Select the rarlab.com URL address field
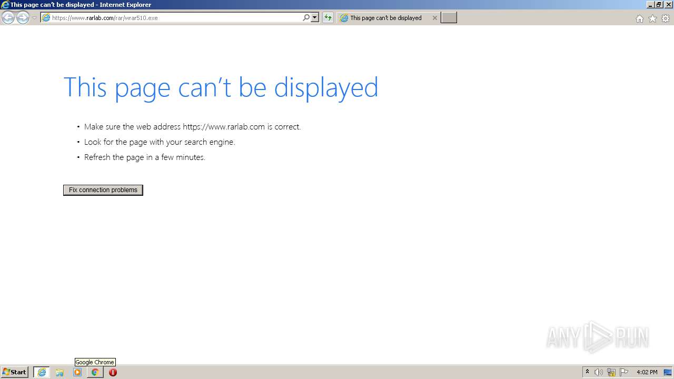674x379 pixels. click(x=176, y=18)
